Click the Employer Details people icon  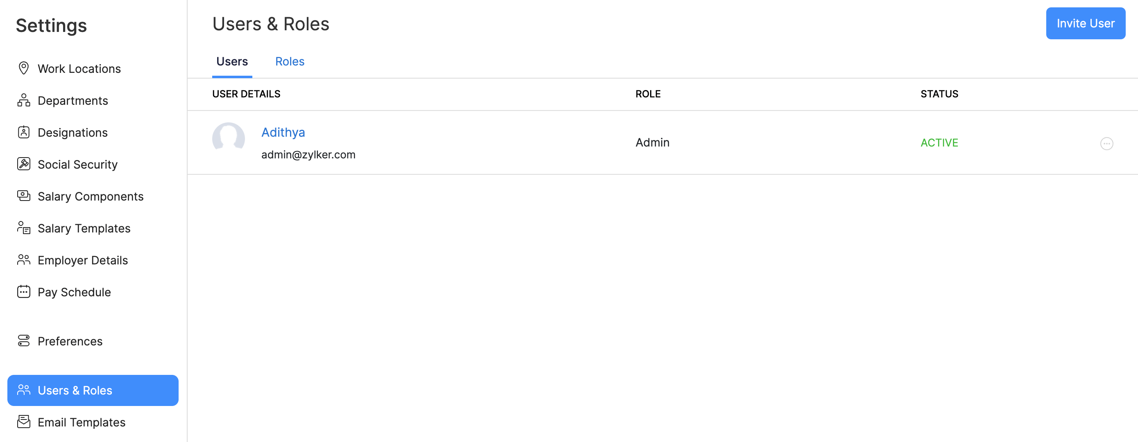tap(23, 260)
